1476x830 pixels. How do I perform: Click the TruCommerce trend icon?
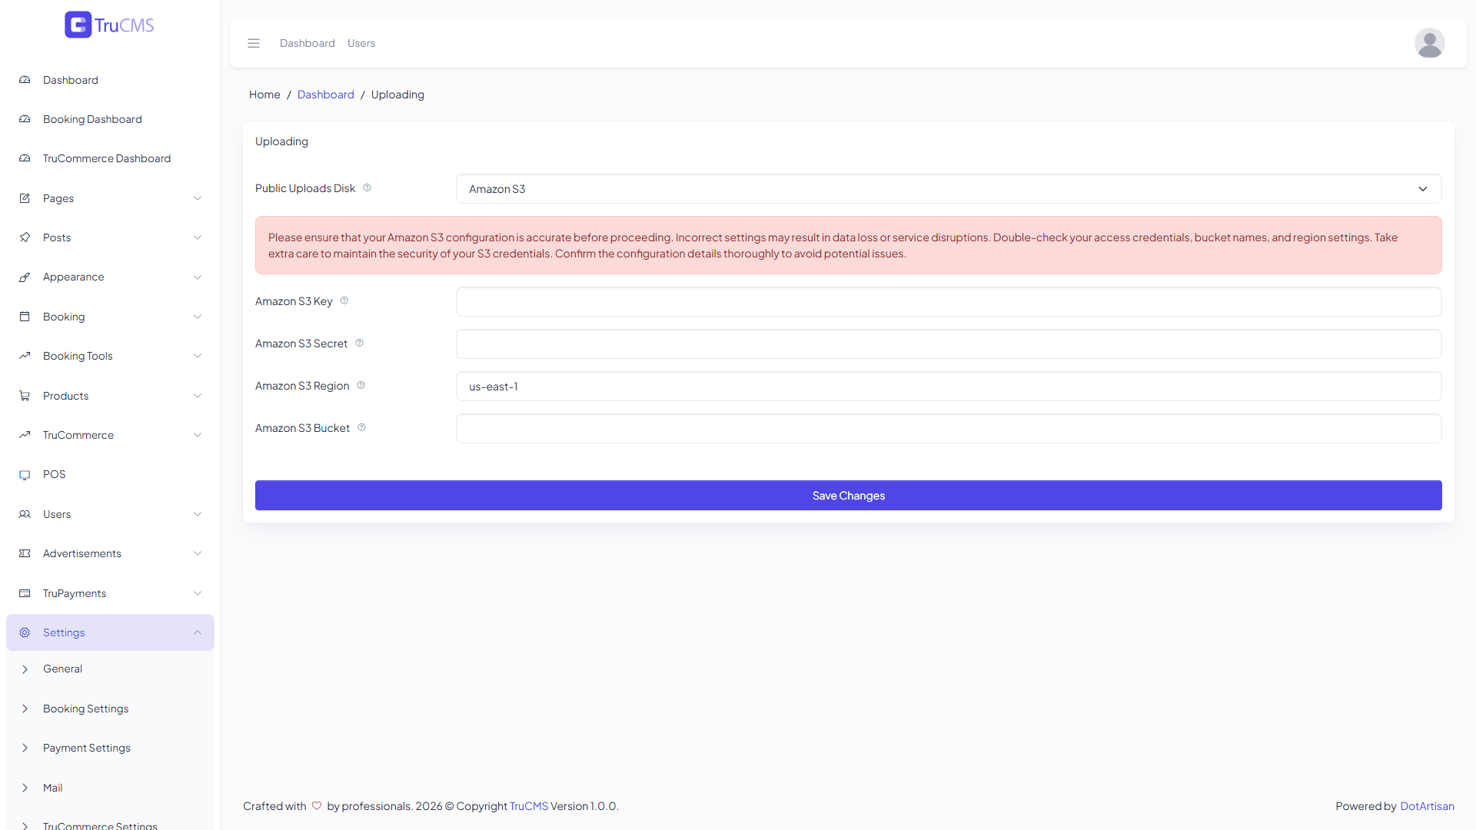(25, 435)
